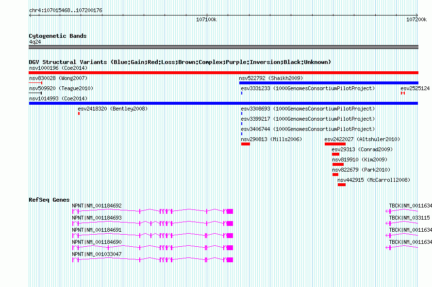Select the red nsv830028 variant line
Screen dimensions: 432x287
coord(35,83)
